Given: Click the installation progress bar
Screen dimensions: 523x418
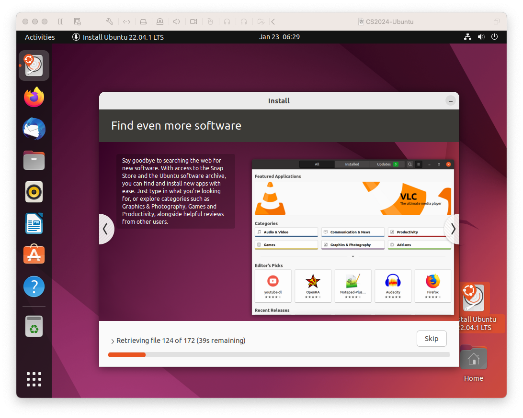Looking at the screenshot, I should 279,355.
